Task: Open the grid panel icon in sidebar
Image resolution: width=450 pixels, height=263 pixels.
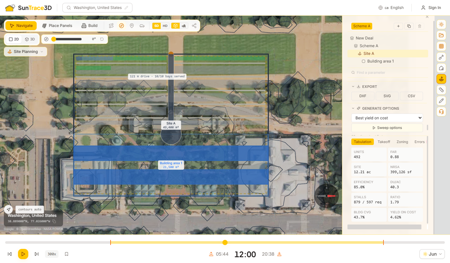Action: click(441, 46)
